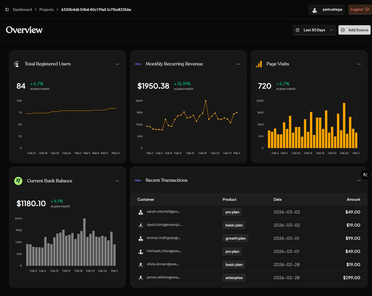
Task: Select the growth plan badge for emma.rodriguez
Action: click(x=235, y=238)
